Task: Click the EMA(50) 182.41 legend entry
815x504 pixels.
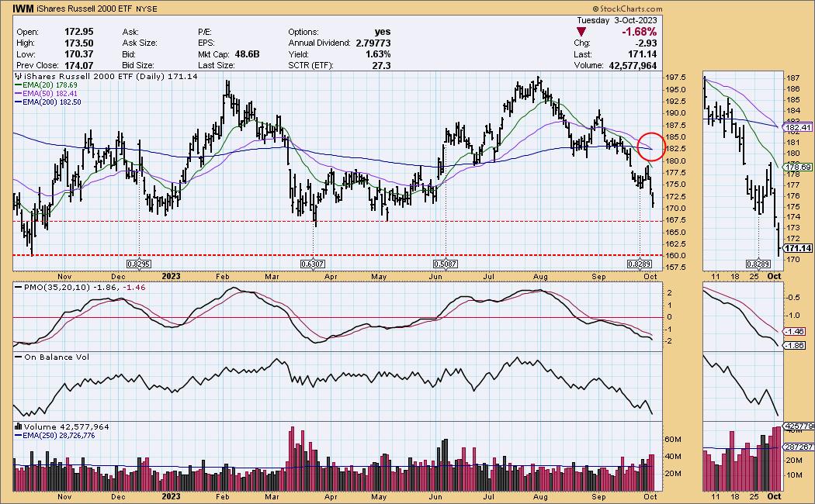Action: click(x=46, y=93)
